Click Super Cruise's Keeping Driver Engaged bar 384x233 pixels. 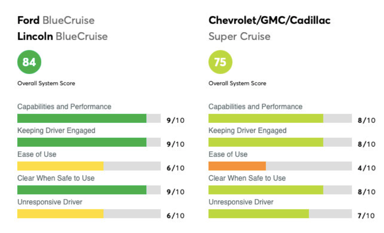(266, 142)
